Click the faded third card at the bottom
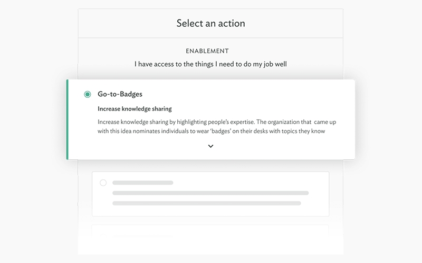422x263 pixels. point(210,231)
